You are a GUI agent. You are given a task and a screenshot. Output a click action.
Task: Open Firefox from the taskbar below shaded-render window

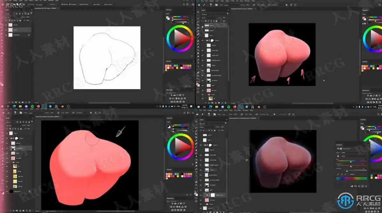click(234, 106)
